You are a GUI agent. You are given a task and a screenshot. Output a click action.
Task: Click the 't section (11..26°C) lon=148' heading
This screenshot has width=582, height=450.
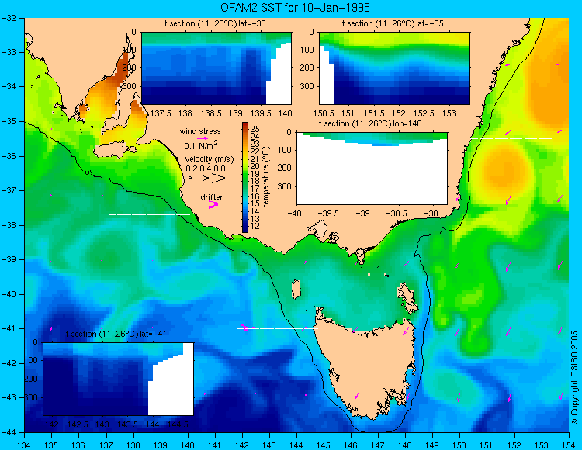click(x=370, y=123)
